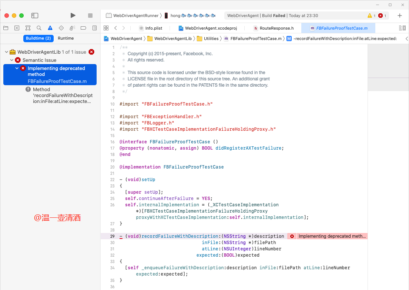Collapse the WebDriverAgentLib issue group
The height and width of the screenshot is (290, 409).
[7, 52]
